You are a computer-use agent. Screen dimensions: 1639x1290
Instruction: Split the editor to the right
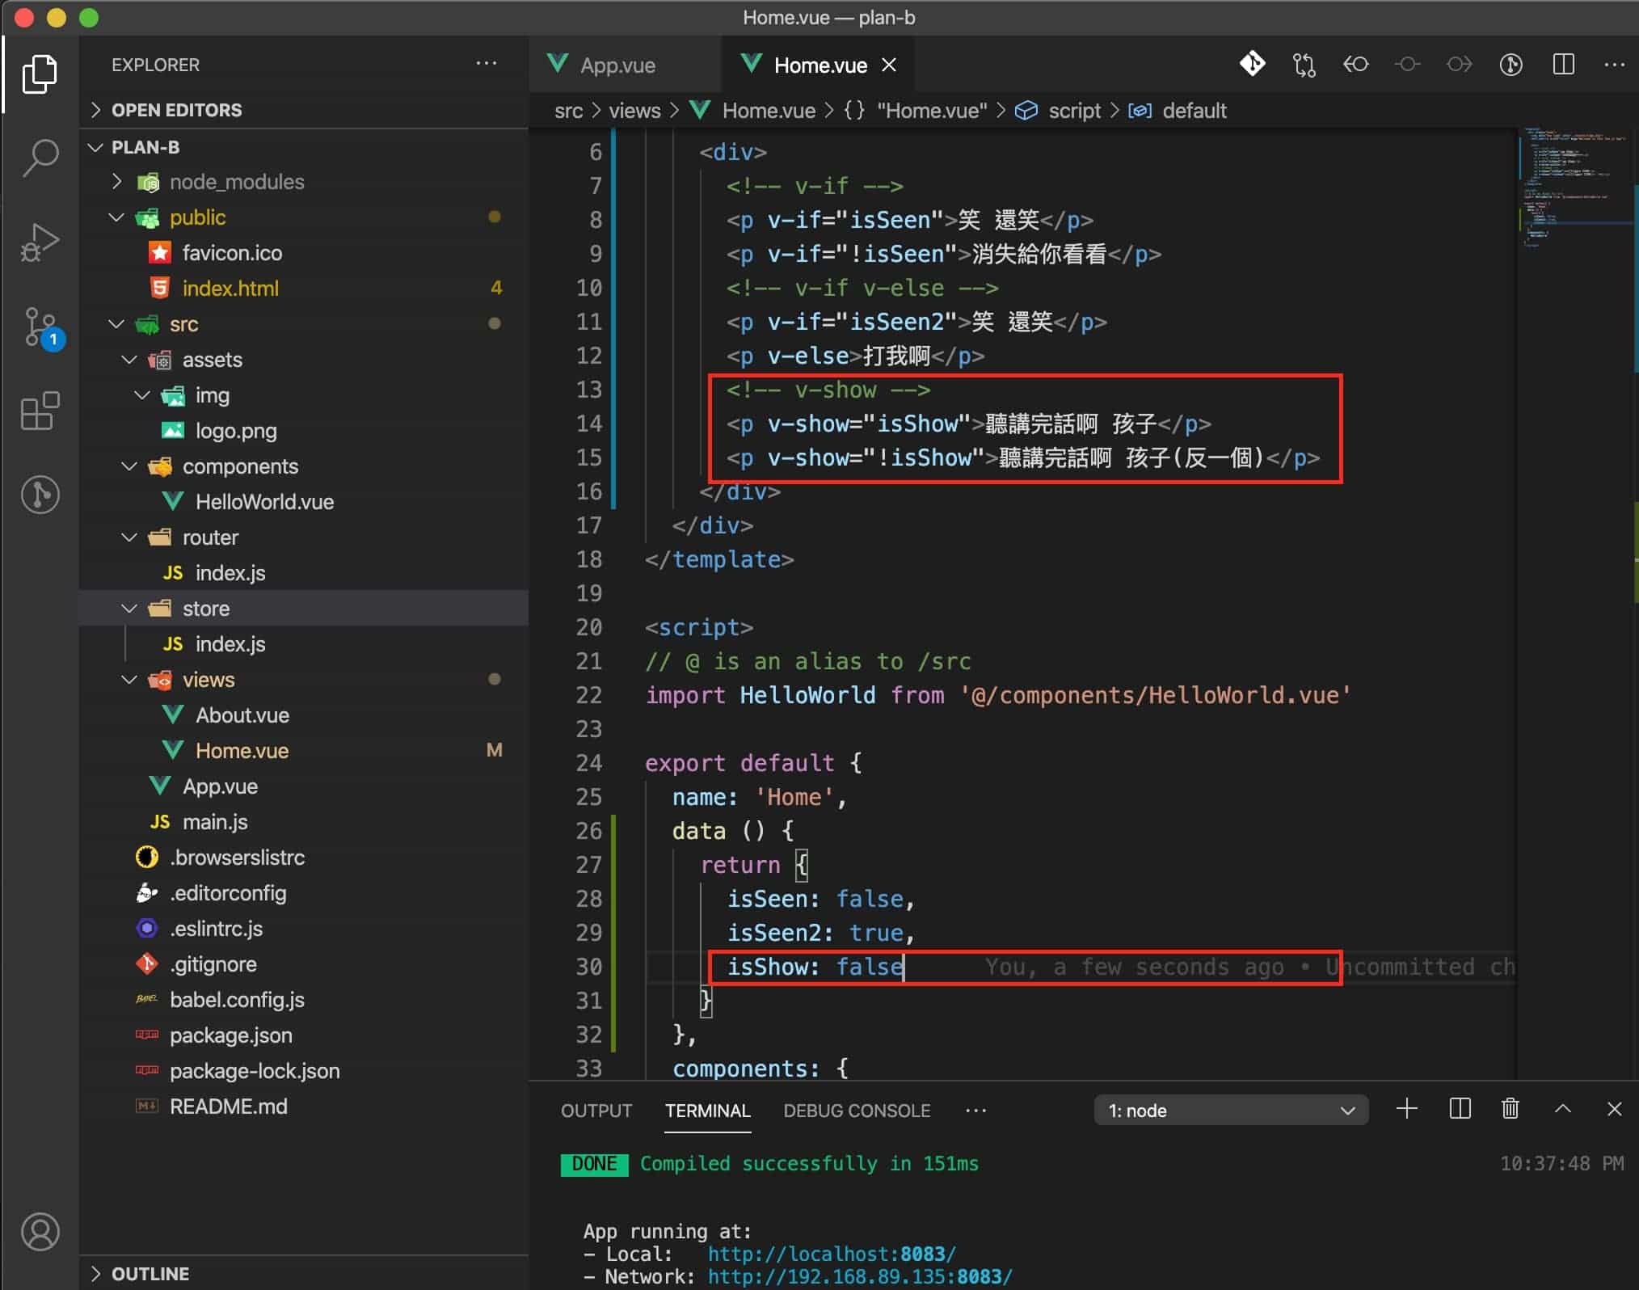click(x=1563, y=65)
